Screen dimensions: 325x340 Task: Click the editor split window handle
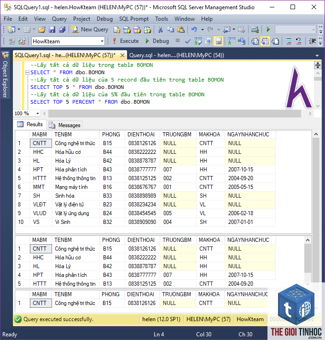tap(318, 65)
